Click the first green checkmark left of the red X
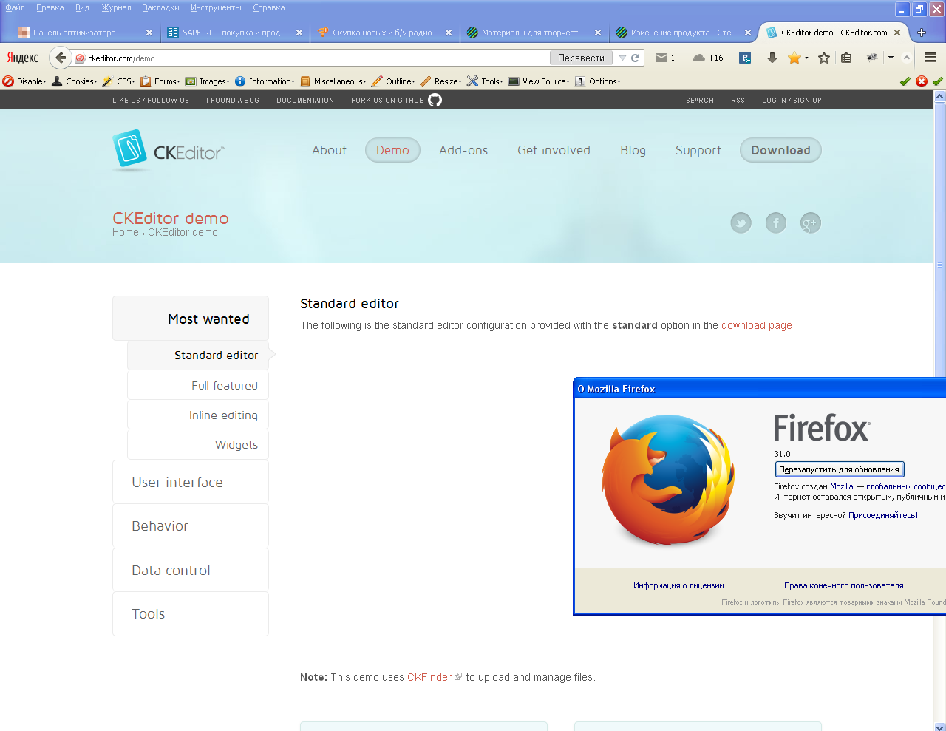Viewport: 946px width, 731px height. click(905, 81)
